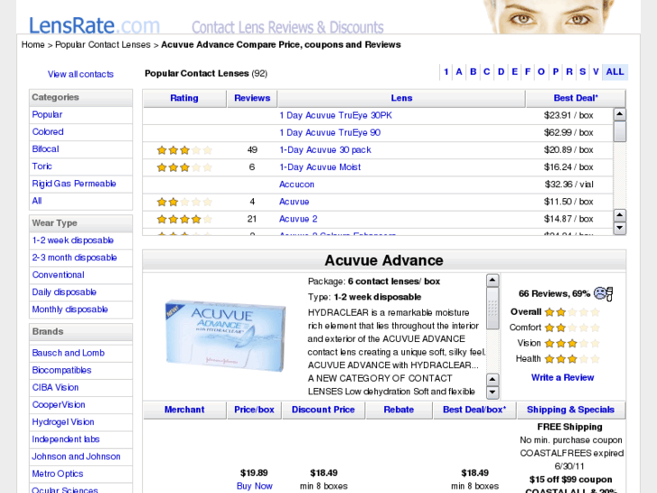The width and height of the screenshot is (657, 493).
Task: Filter lenses starting with 1
Action: coord(446,71)
